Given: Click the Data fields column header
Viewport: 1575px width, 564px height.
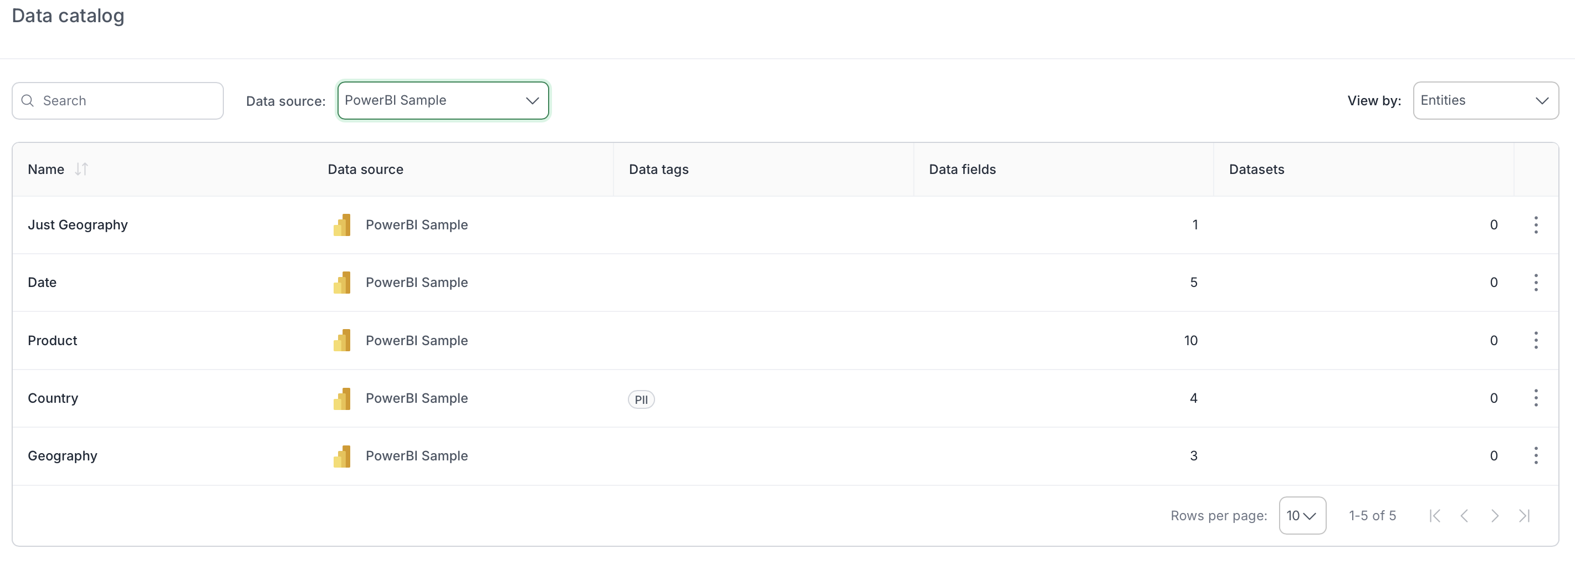Looking at the screenshot, I should [x=963, y=170].
